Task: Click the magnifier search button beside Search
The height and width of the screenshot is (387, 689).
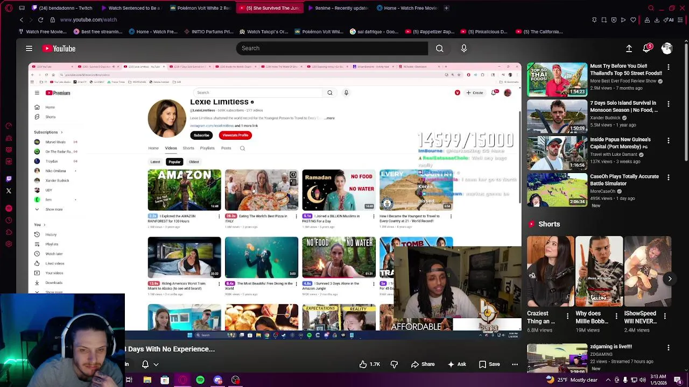Action: click(440, 48)
